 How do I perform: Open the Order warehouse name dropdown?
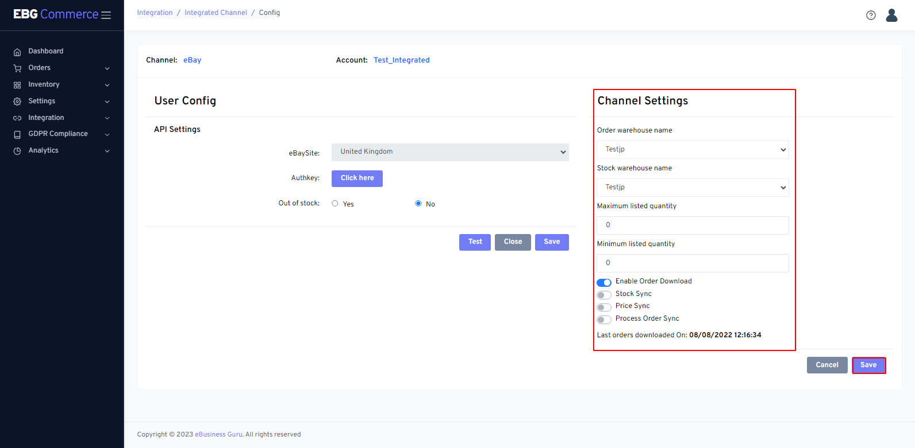(x=692, y=150)
